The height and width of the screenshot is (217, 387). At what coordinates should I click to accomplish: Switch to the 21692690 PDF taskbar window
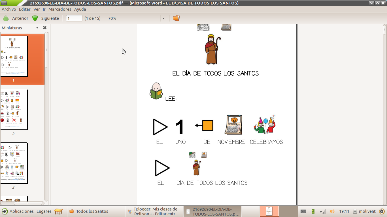point(212,211)
